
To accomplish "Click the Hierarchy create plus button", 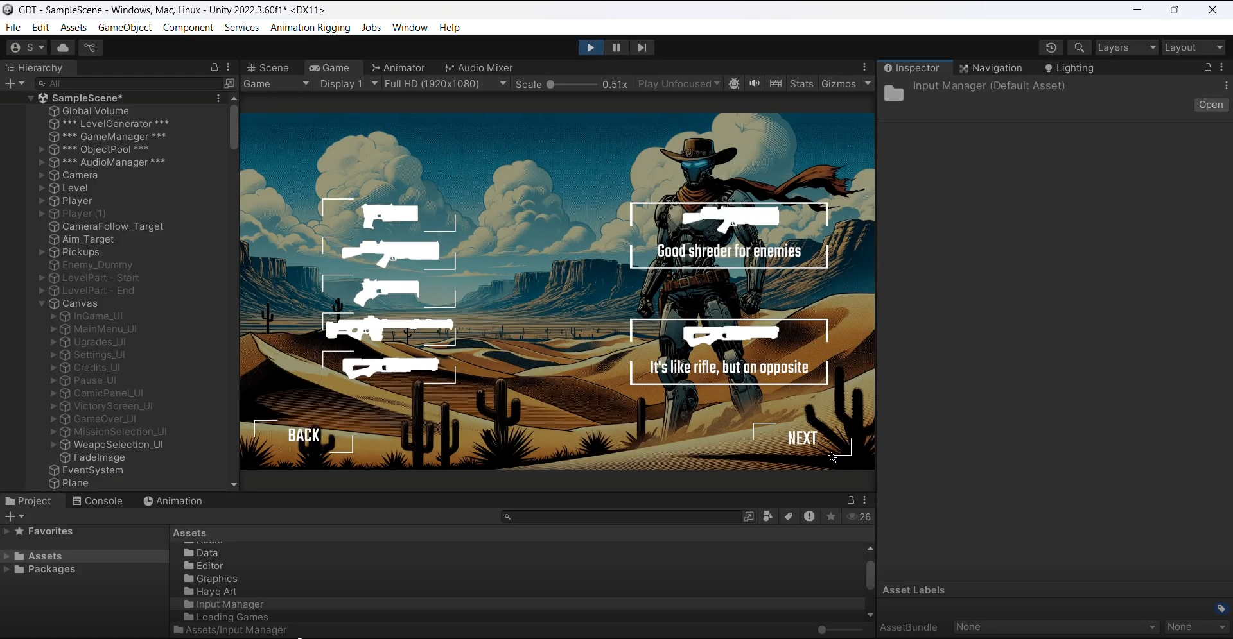I will [x=14, y=83].
